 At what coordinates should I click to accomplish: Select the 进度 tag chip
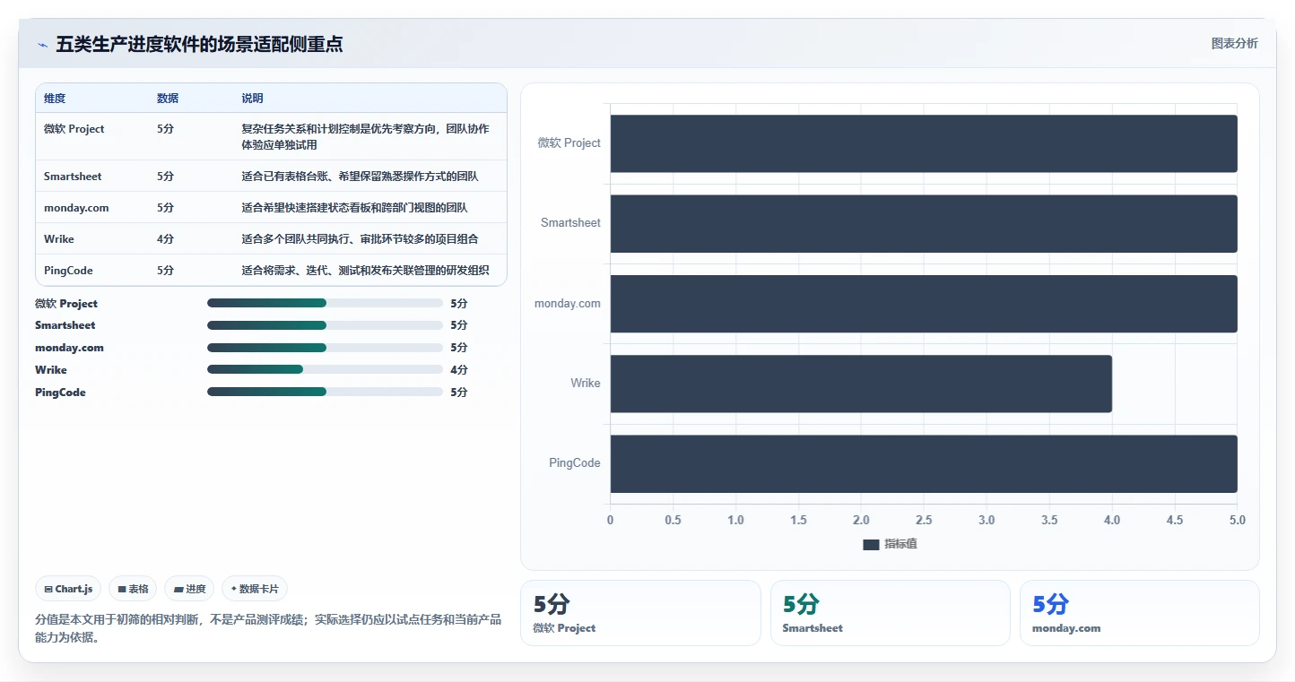click(x=189, y=589)
